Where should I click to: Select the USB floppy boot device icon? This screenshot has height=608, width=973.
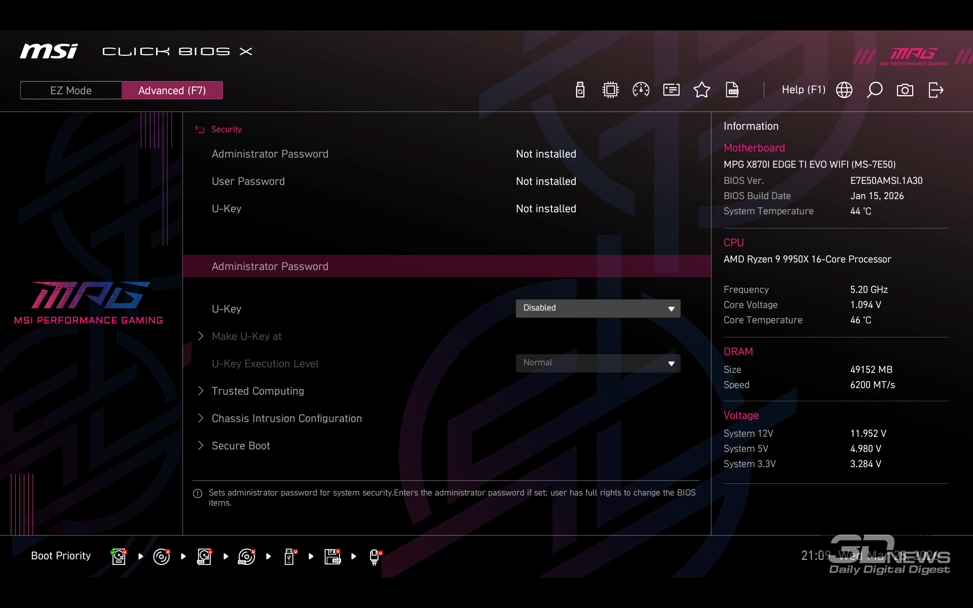coord(332,556)
